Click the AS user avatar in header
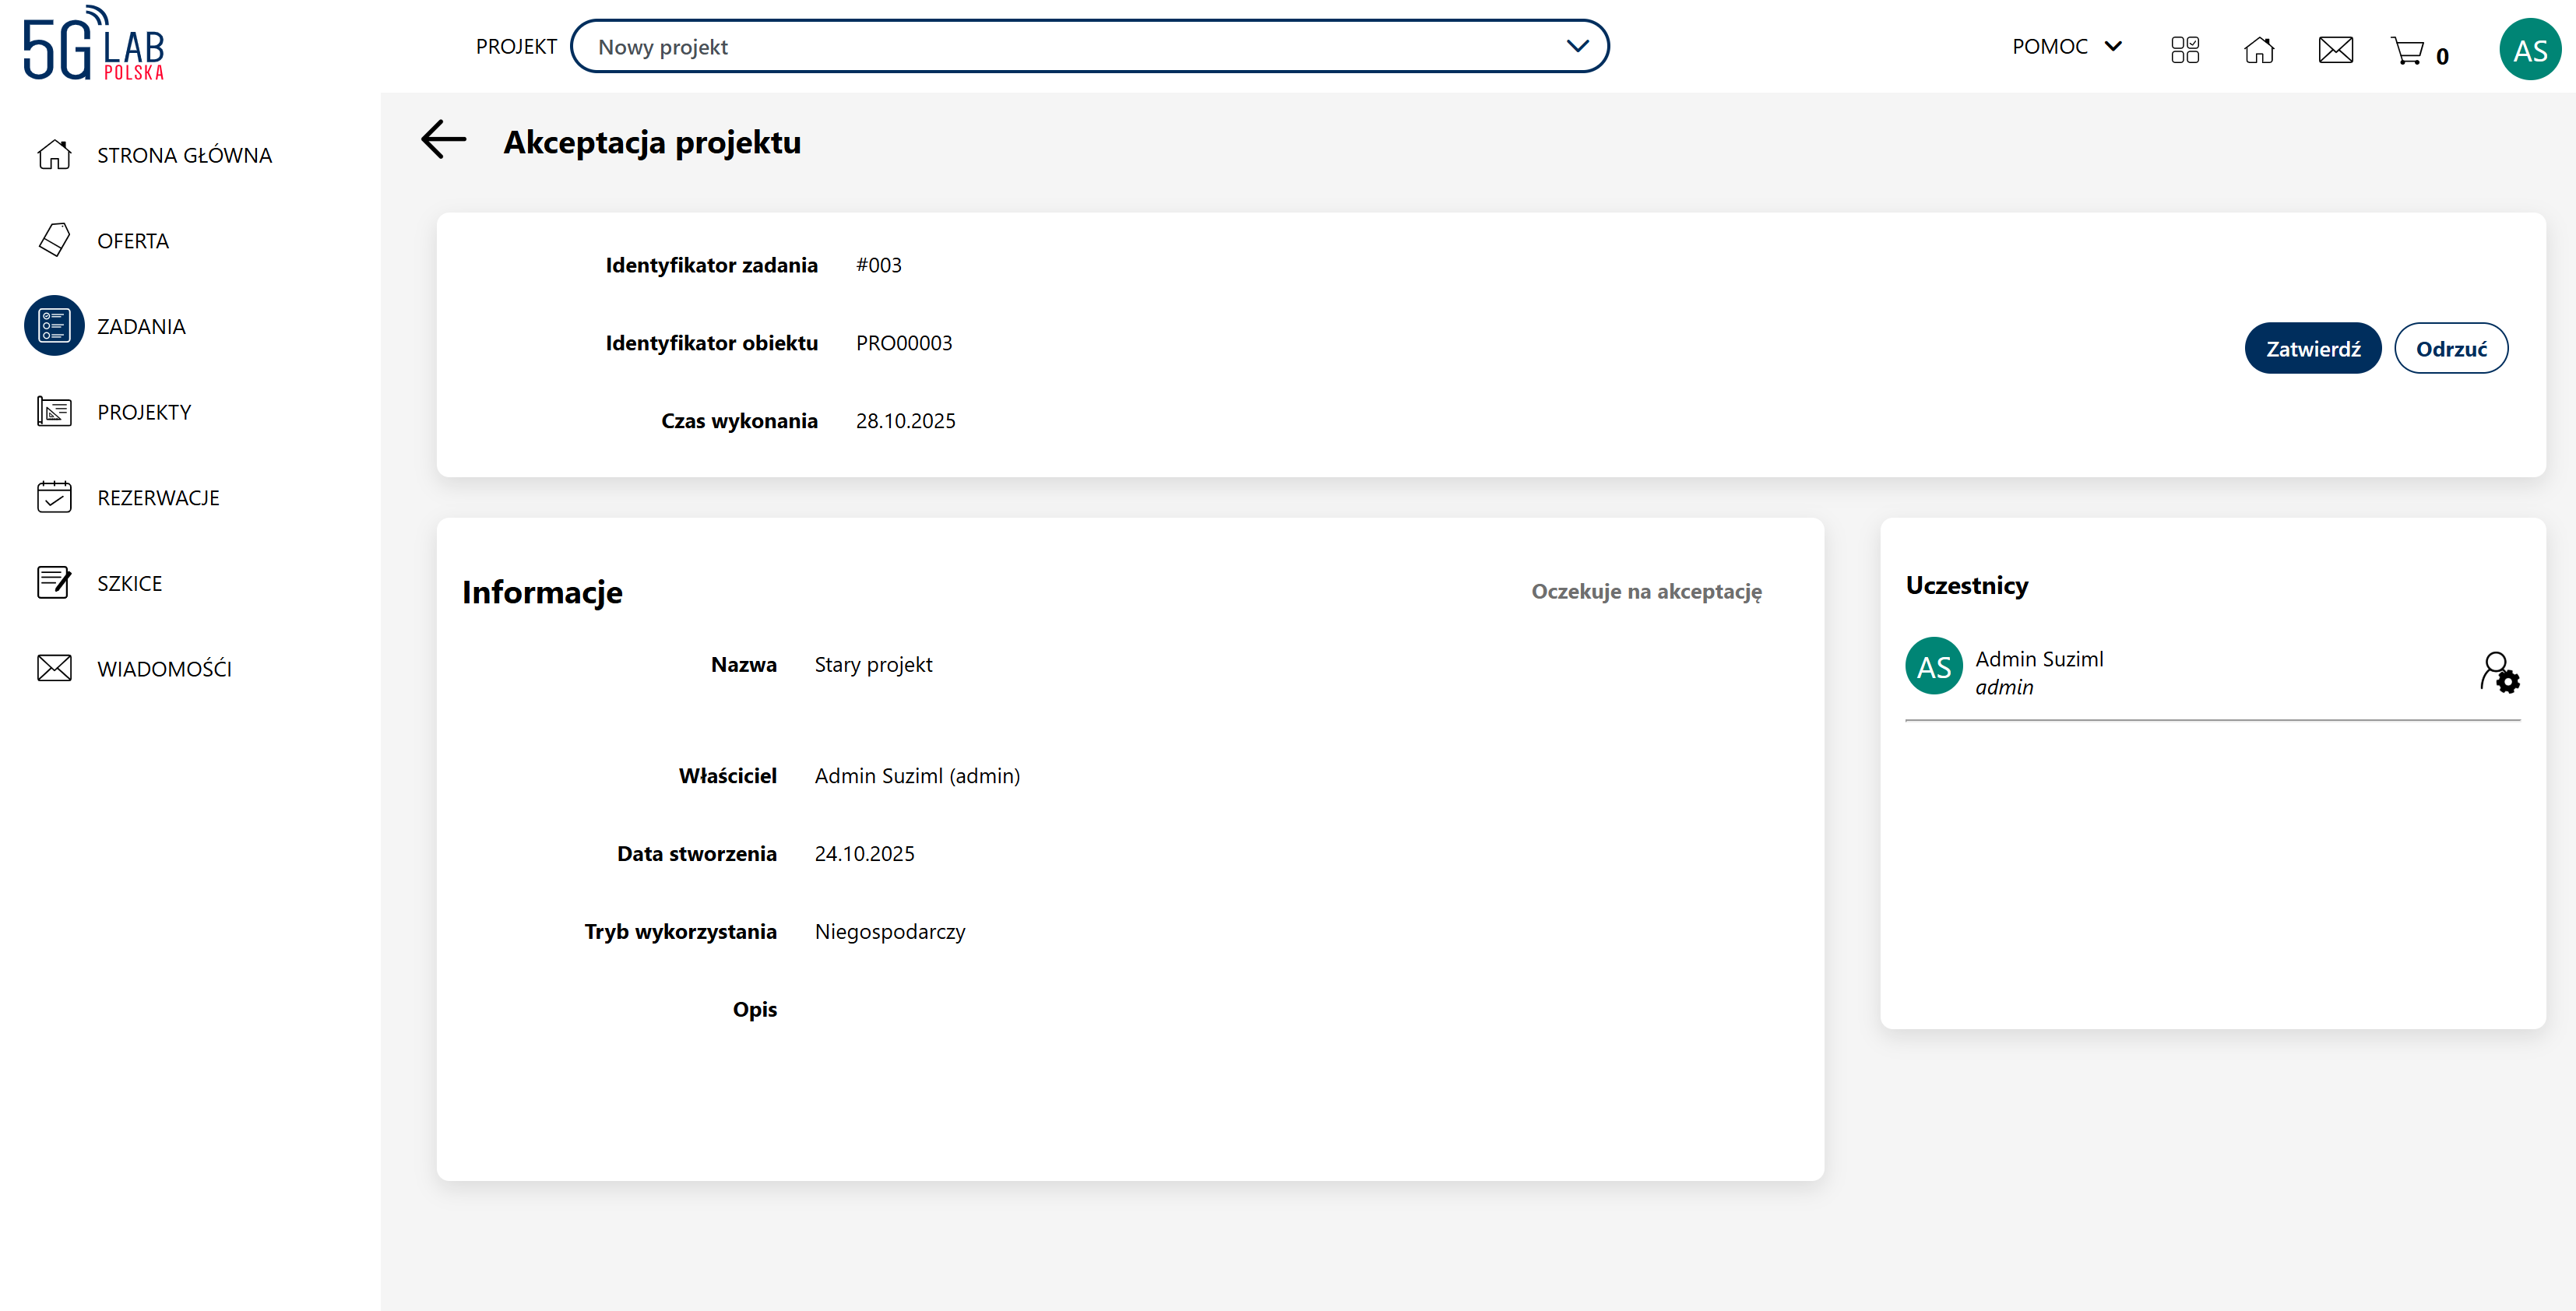The width and height of the screenshot is (2576, 1311). coord(2529,49)
